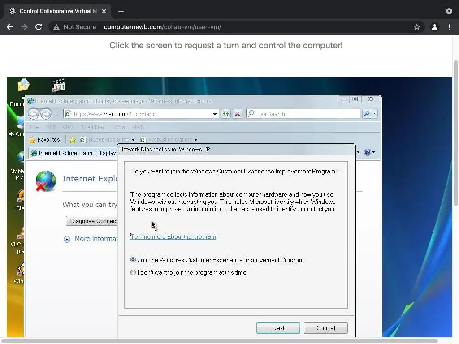Image resolution: width=459 pixels, height=344 pixels.
Task: Close the Internet Explorer window
Action: tap(371, 99)
